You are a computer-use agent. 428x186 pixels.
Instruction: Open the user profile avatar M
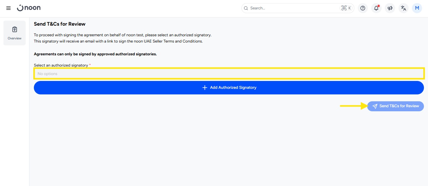(417, 8)
